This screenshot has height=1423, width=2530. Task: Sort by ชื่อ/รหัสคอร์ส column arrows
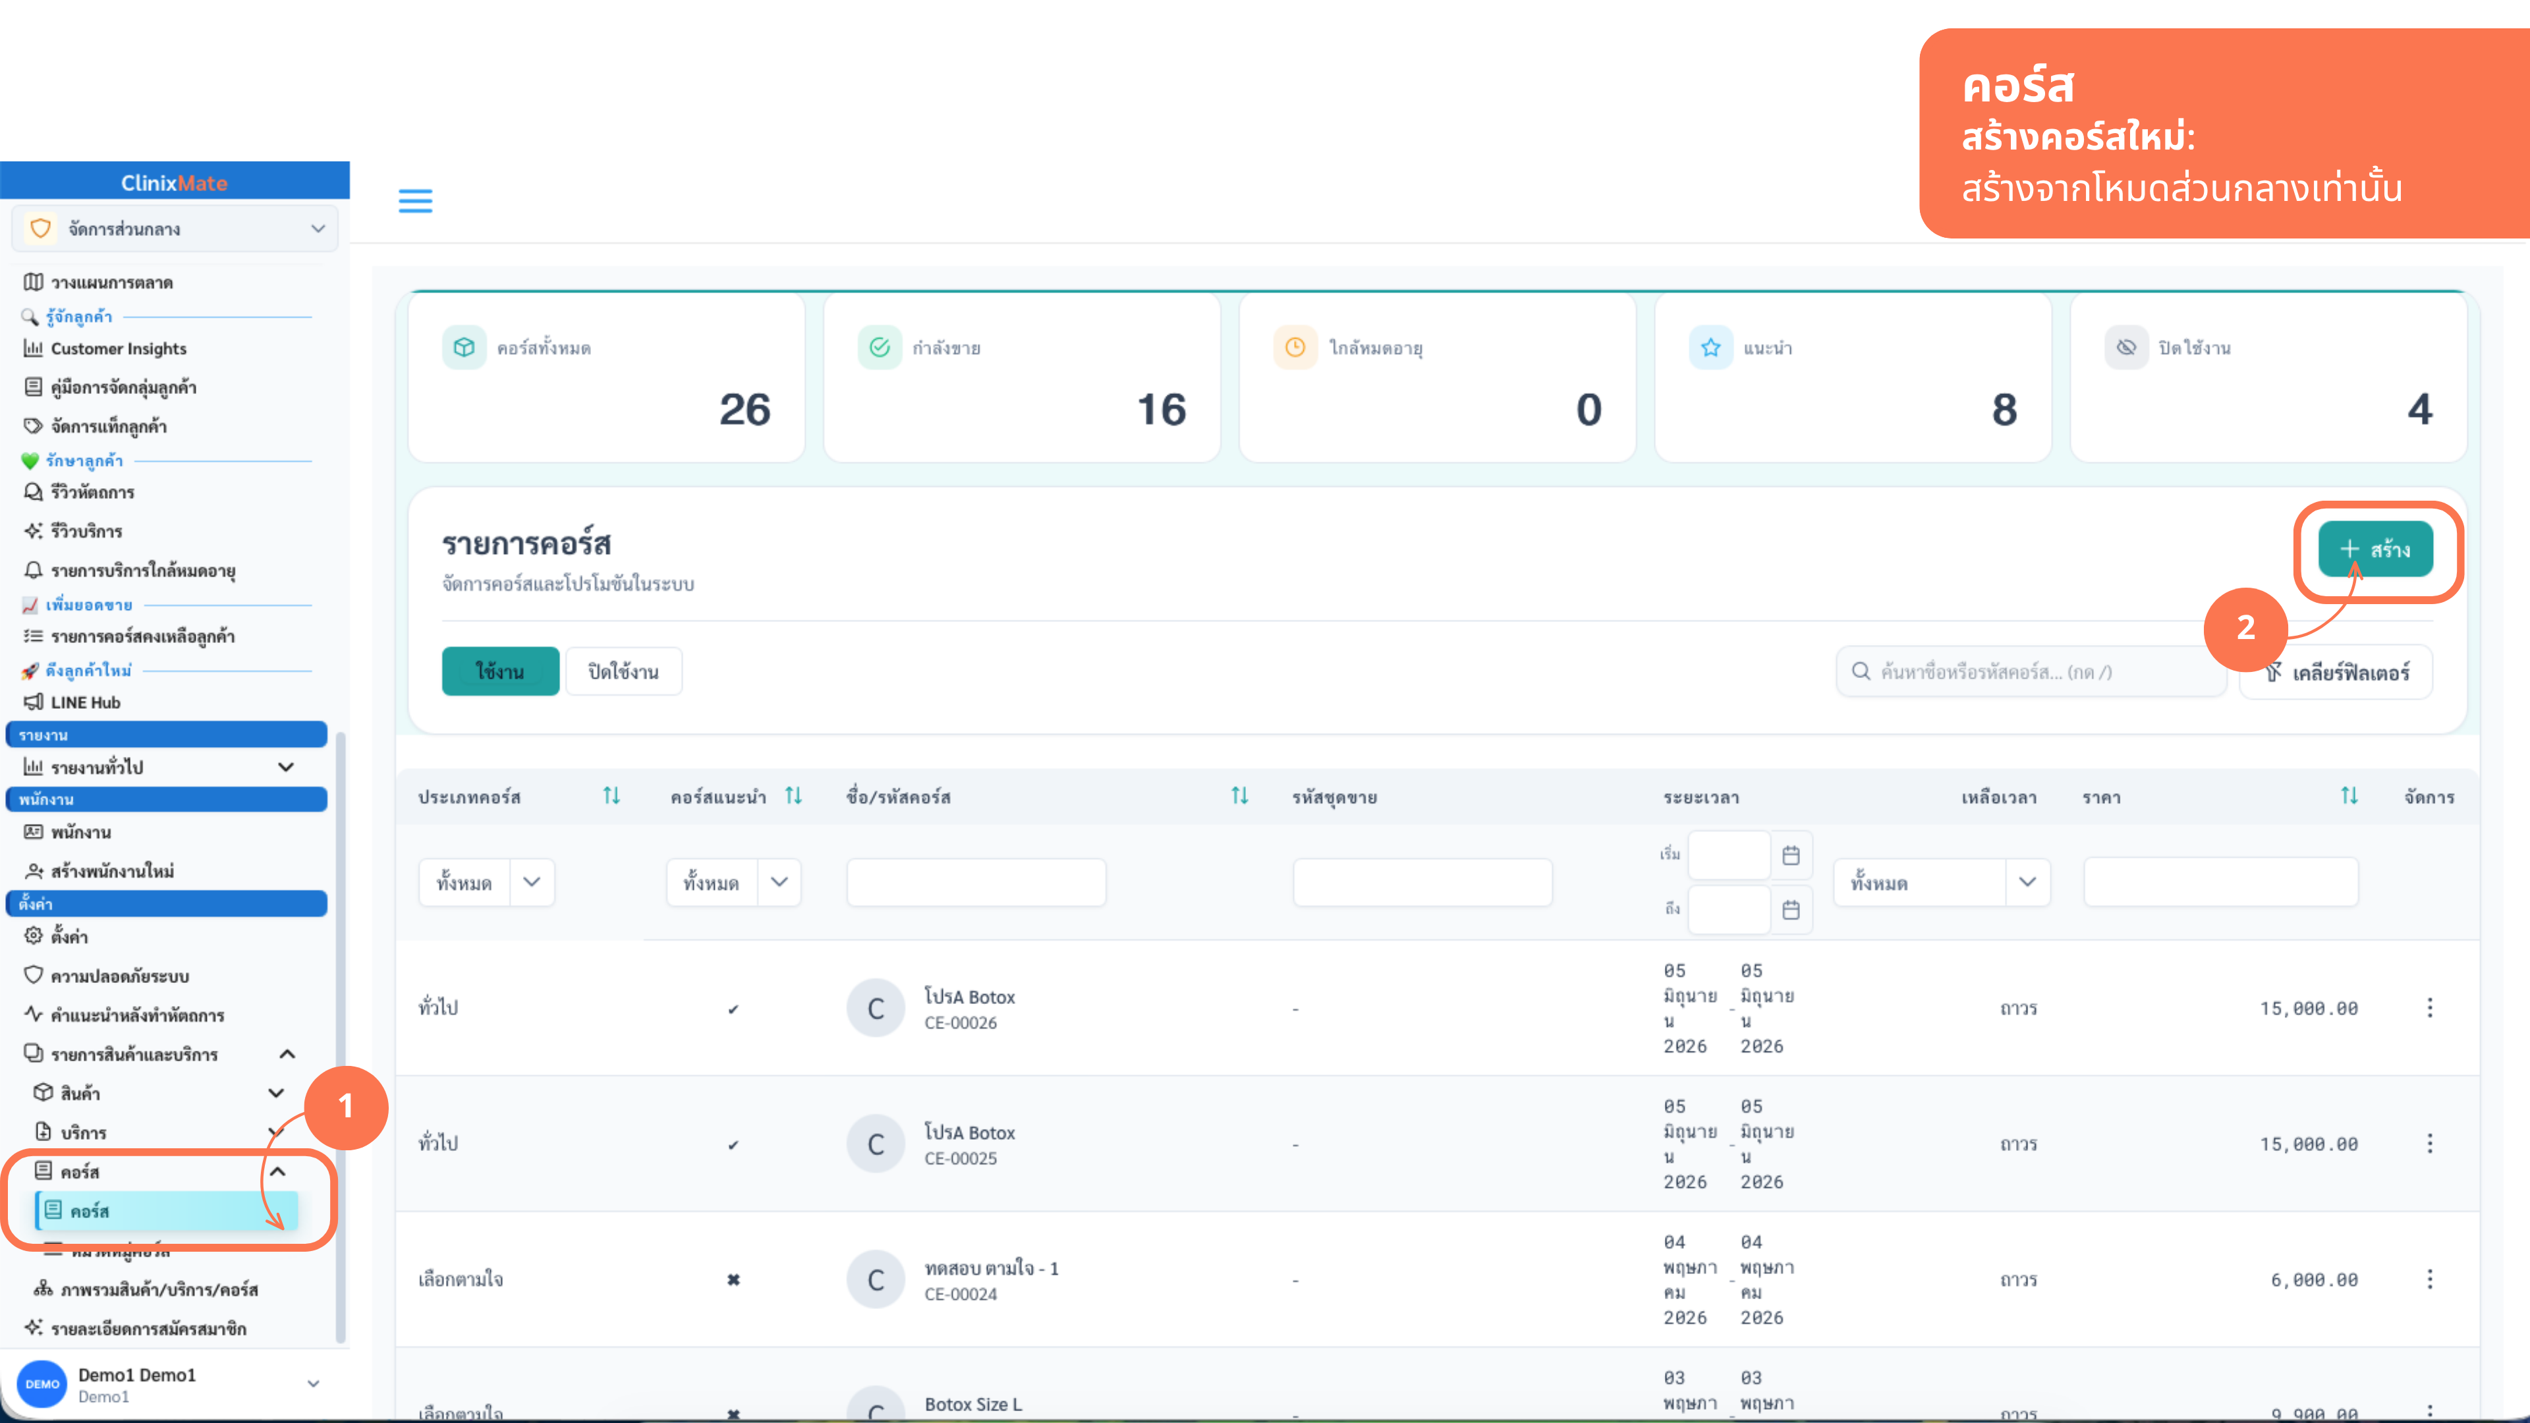coord(1239,795)
